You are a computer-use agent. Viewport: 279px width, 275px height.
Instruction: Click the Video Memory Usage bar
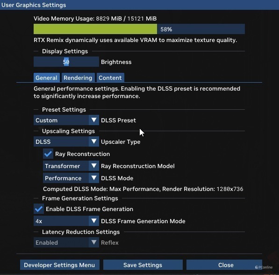(139, 29)
